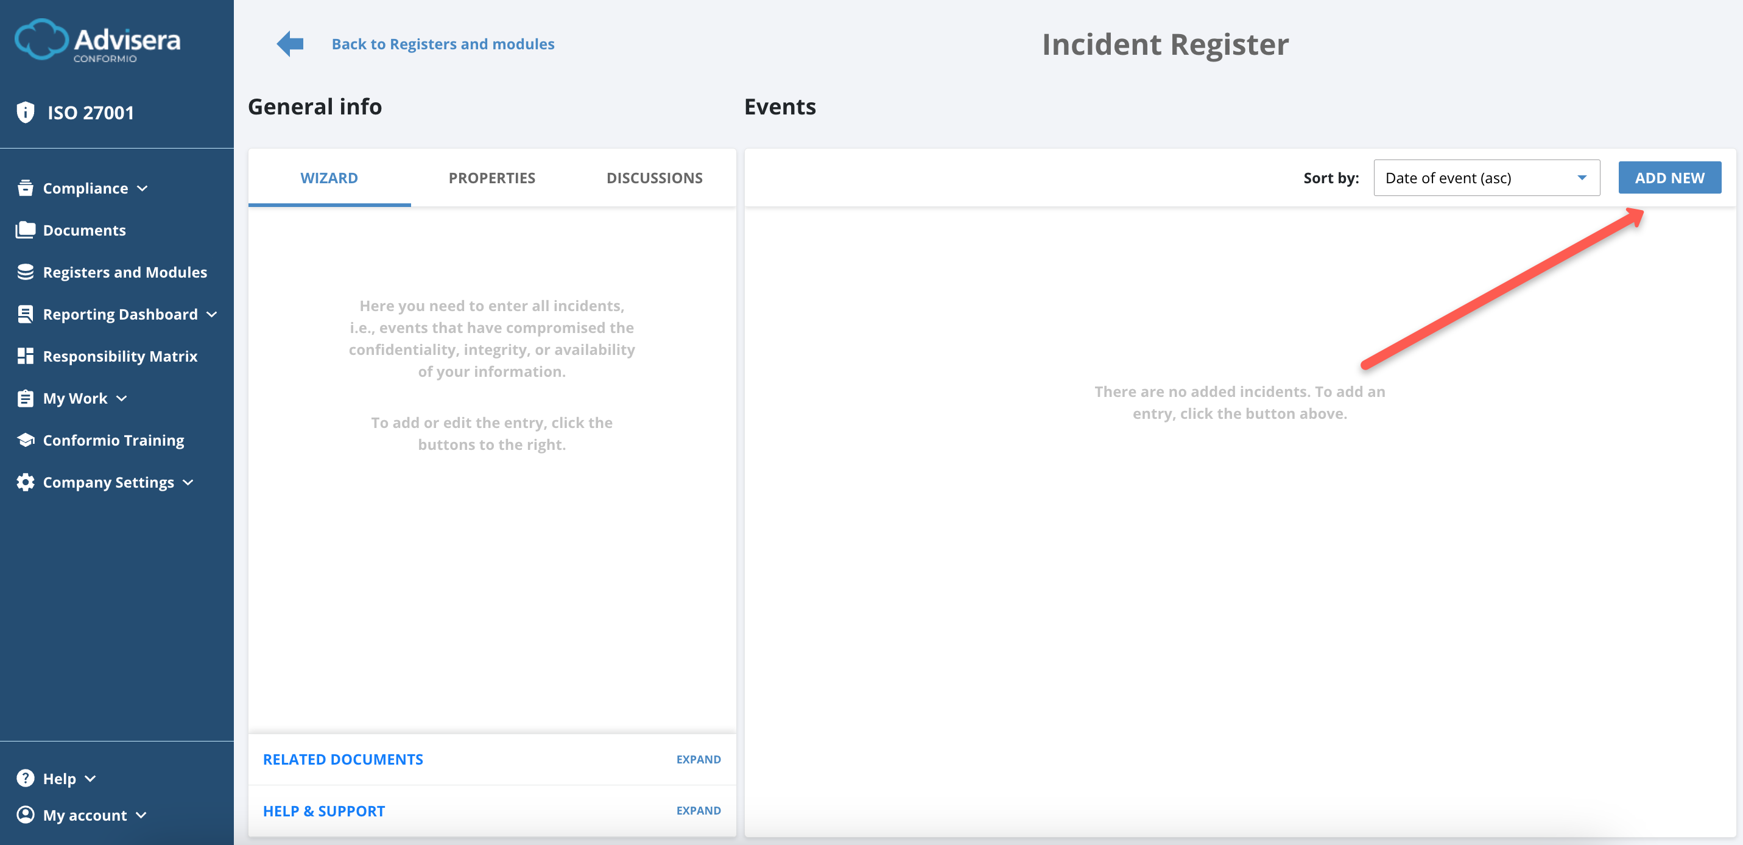
Task: Click the ISO 27001 shield icon
Action: pyautogui.click(x=25, y=111)
